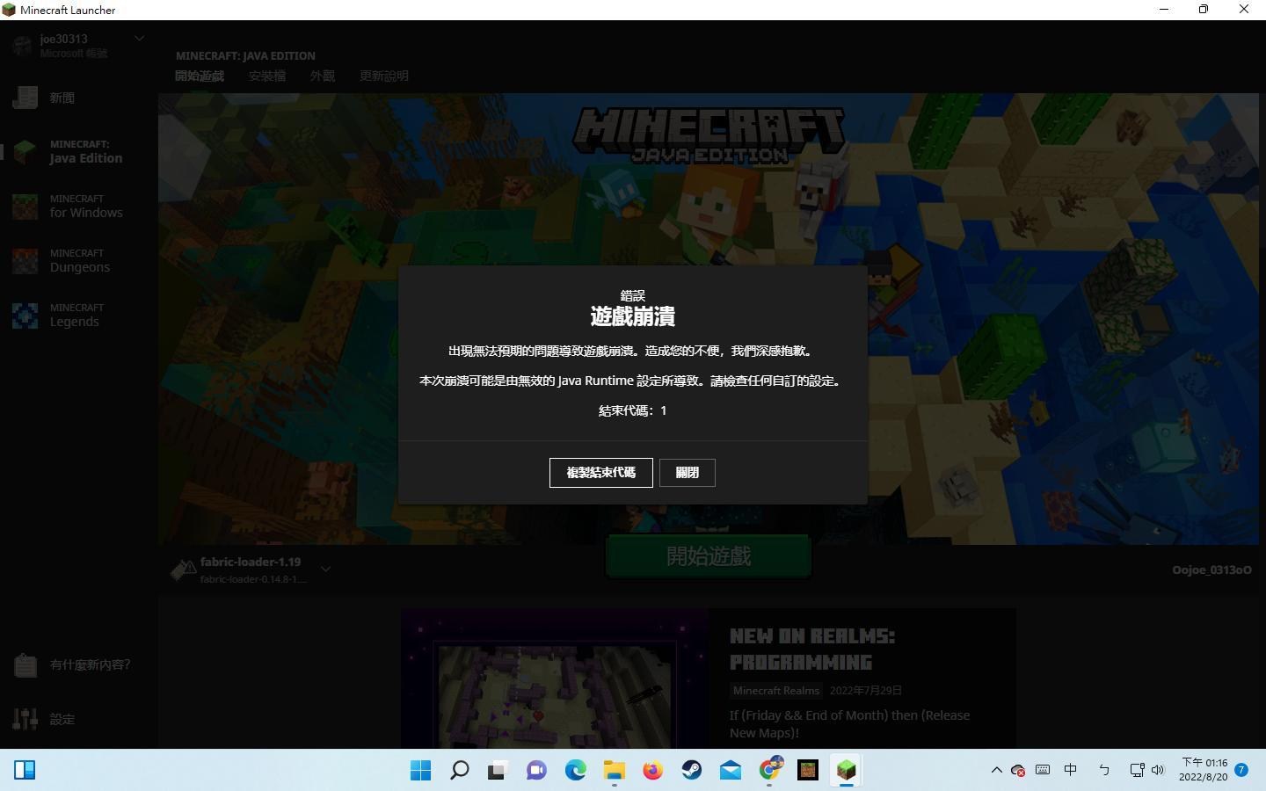Click the Minecraft Realms tag label
This screenshot has height=791, width=1266.
coord(776,691)
